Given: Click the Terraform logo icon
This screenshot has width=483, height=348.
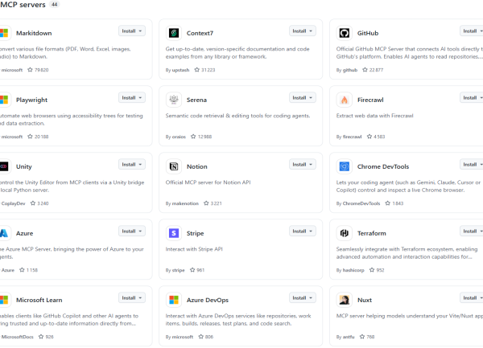Looking at the screenshot, I should click(x=345, y=233).
